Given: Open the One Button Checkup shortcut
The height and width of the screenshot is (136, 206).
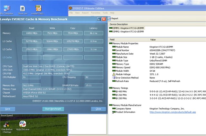Looking at the screenshot, I should pyautogui.click(x=6, y=124).
